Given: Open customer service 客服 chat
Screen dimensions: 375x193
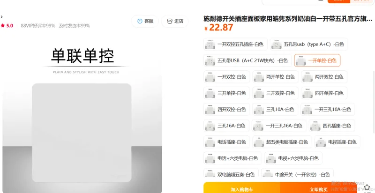Looking at the screenshot, I should (x=145, y=21).
